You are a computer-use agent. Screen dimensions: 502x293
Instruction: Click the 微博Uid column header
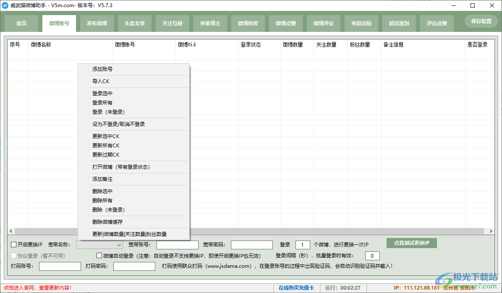click(207, 45)
